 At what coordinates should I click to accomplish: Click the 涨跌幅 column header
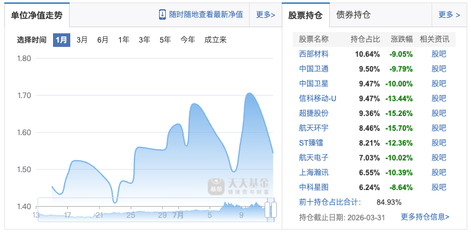[401, 39]
